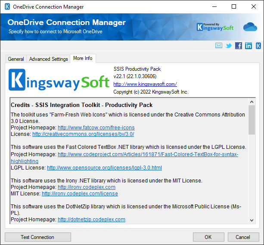Click the email envelope icon
Screen dimensions: 264x245
[218, 46]
